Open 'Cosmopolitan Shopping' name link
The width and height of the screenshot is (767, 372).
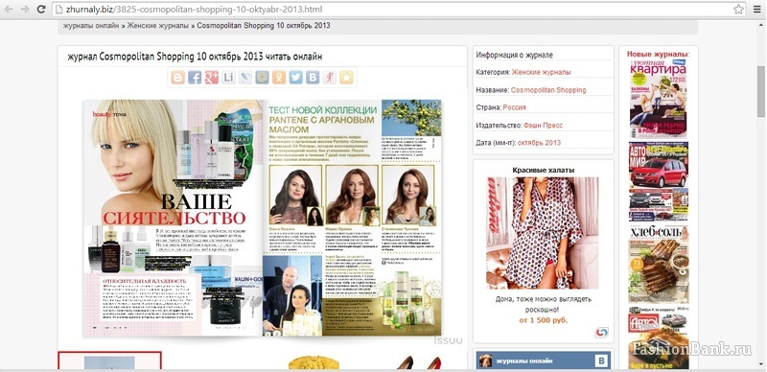pyautogui.click(x=548, y=90)
